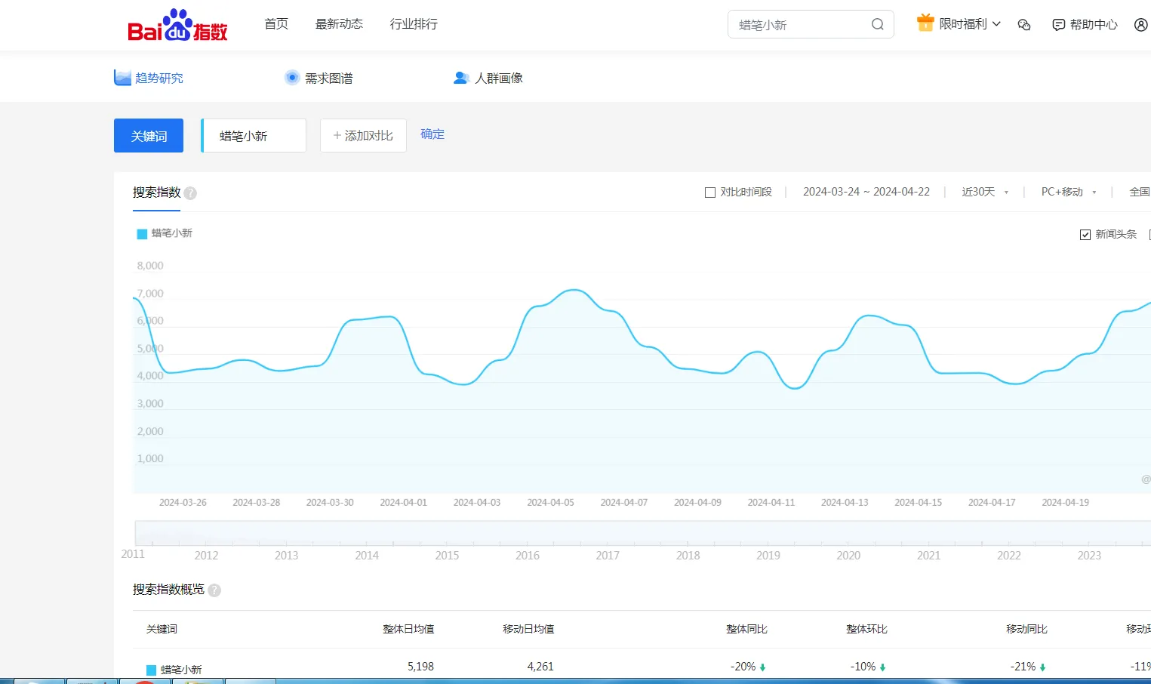This screenshot has width=1151, height=684.
Task: Open the WeChat icon in header
Action: [x=1024, y=25]
